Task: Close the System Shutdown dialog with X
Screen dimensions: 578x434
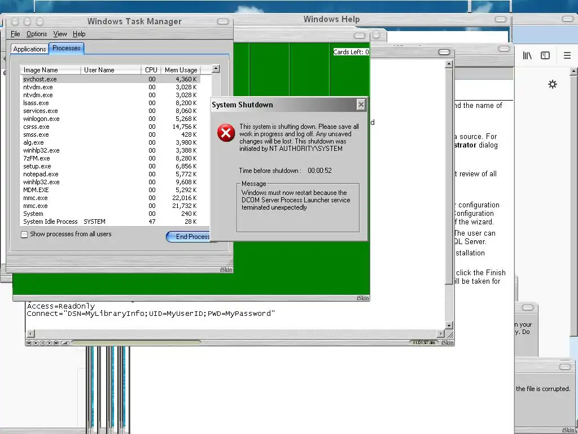Action: pos(361,105)
